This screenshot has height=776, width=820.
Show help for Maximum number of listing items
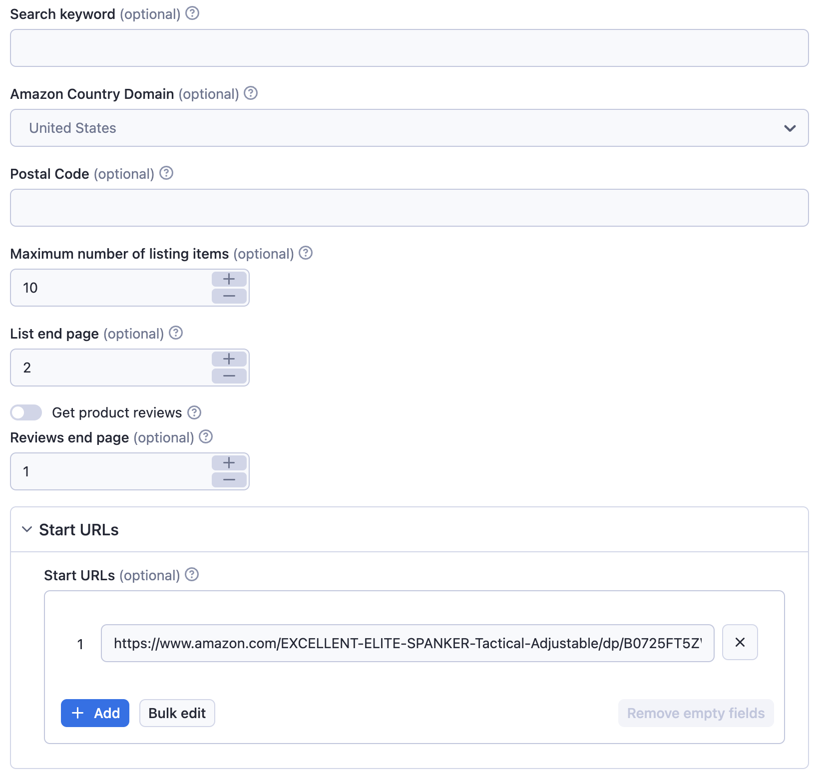[306, 253]
